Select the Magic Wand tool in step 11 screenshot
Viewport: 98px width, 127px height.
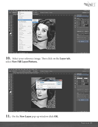11,76
